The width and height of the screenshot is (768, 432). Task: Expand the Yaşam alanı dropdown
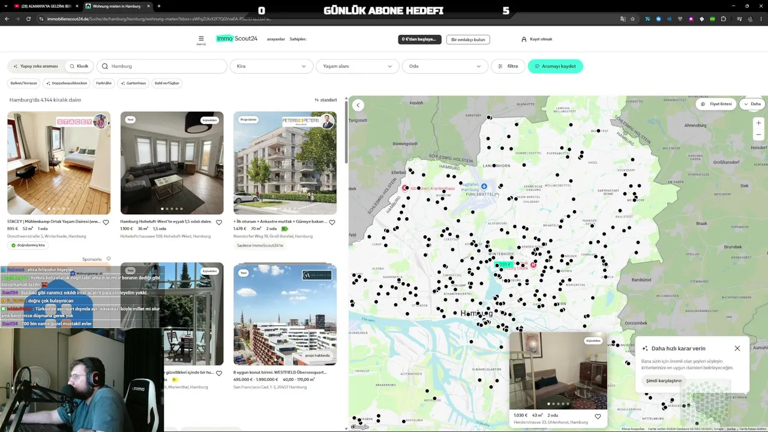click(357, 66)
